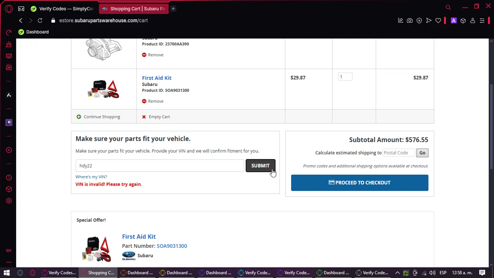494x278 pixels.
Task: Open History clock icon in sidebar
Action: [9, 178]
